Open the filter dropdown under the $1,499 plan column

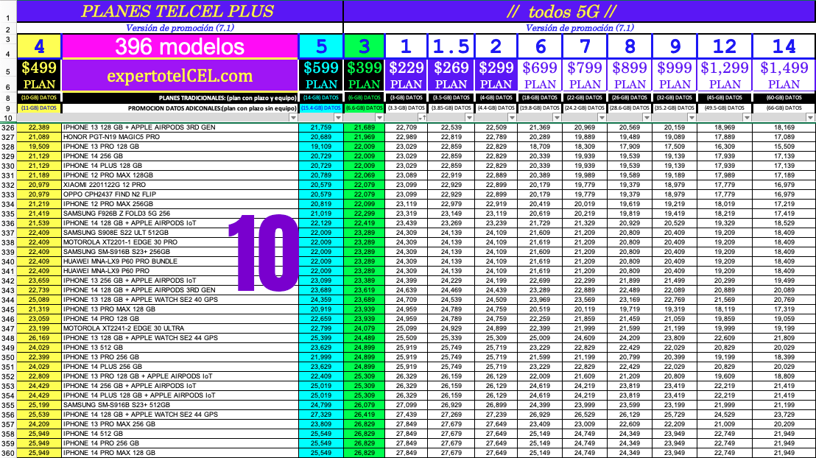(810, 118)
